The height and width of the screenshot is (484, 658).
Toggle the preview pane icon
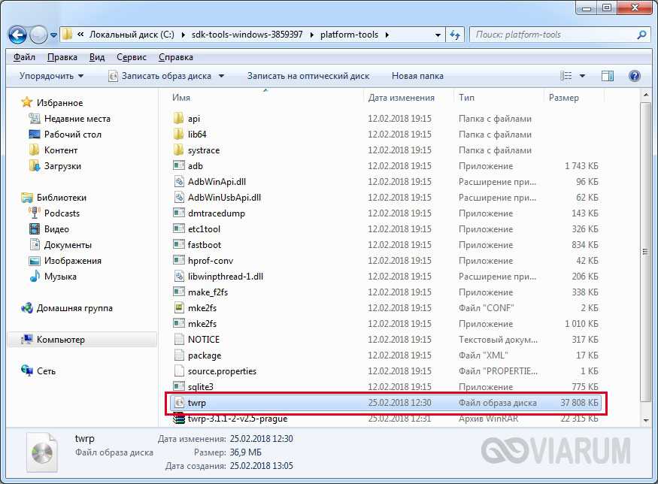coord(608,76)
